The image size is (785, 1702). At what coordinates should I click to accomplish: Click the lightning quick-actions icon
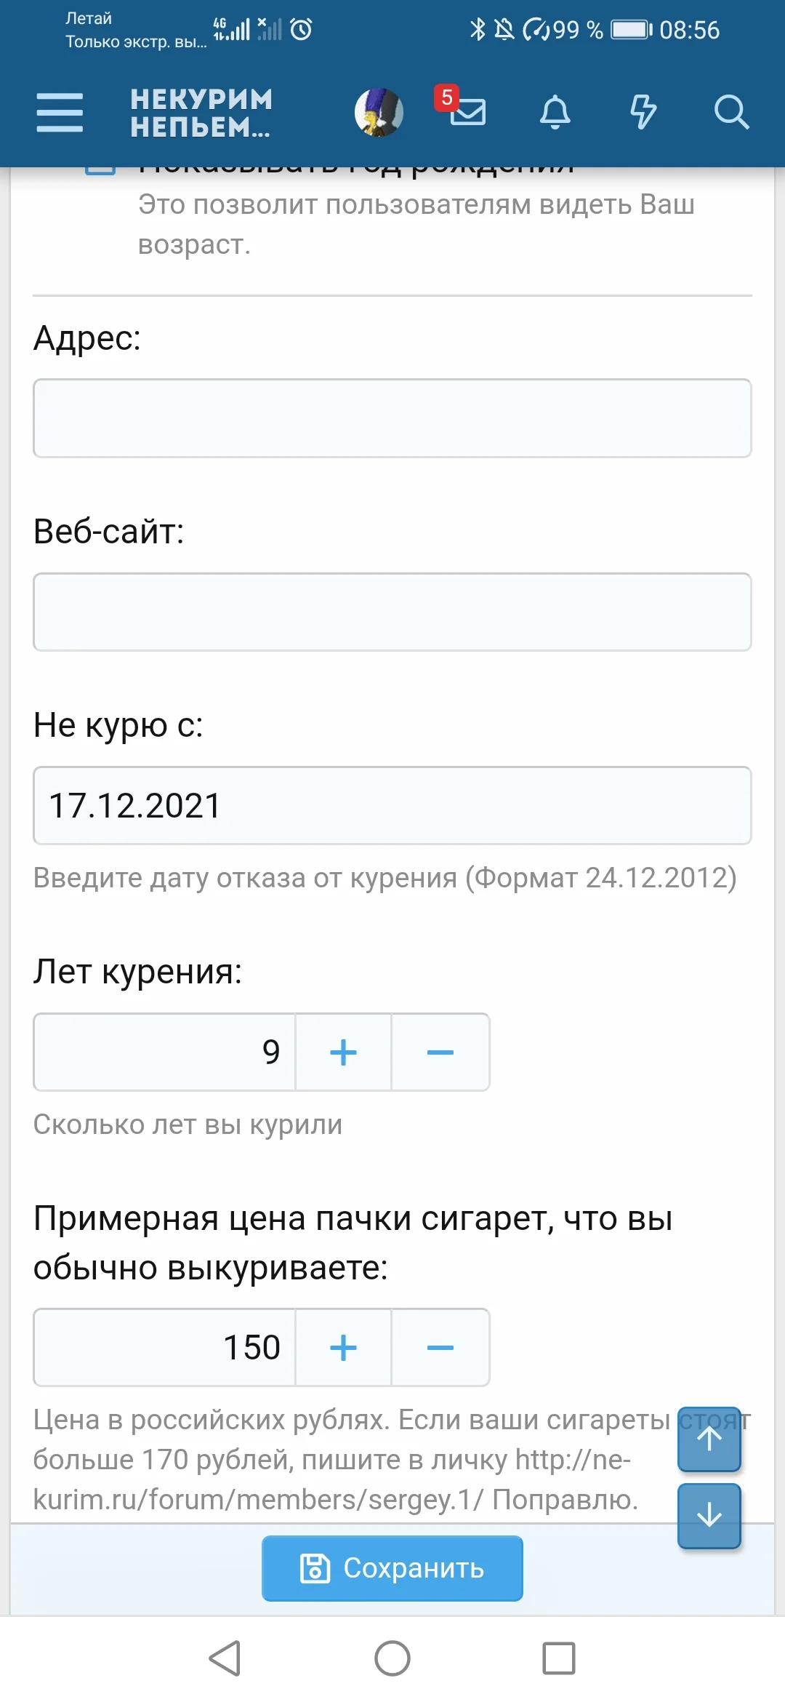coord(643,113)
